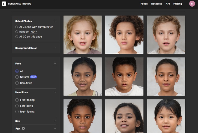Select Front facing head pose
Image resolution: width=198 pixels, height=133 pixels.
tap(17, 100)
